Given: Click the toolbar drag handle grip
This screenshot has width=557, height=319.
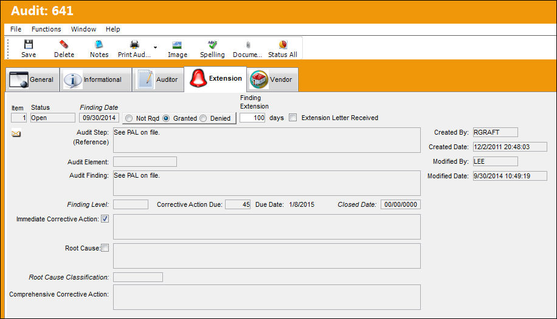Looking at the screenshot, I should pos(8,49).
